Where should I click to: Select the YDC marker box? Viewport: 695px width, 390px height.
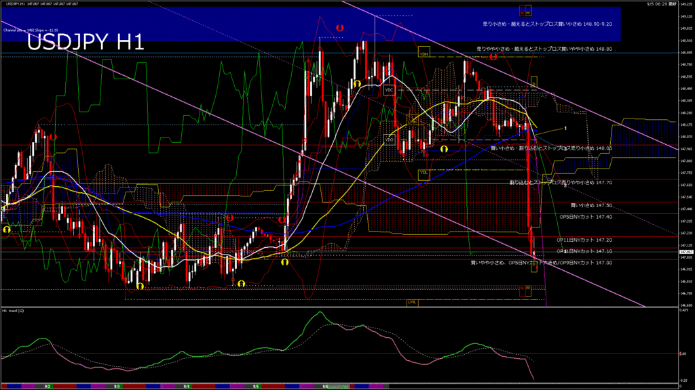tap(389, 90)
